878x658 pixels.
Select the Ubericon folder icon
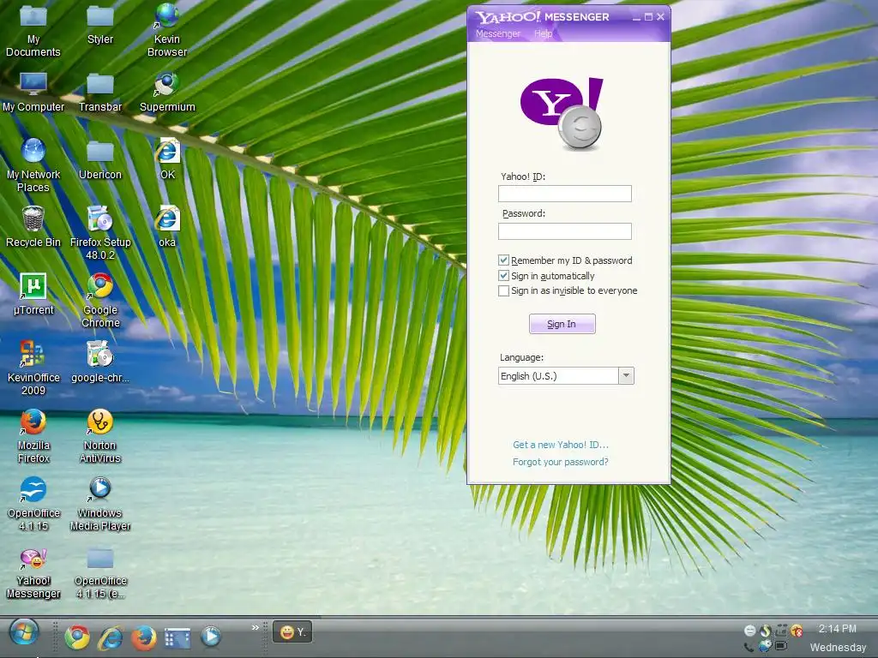[x=100, y=160]
